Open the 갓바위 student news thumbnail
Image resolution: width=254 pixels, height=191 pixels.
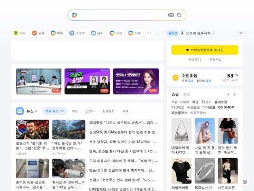tap(69, 168)
